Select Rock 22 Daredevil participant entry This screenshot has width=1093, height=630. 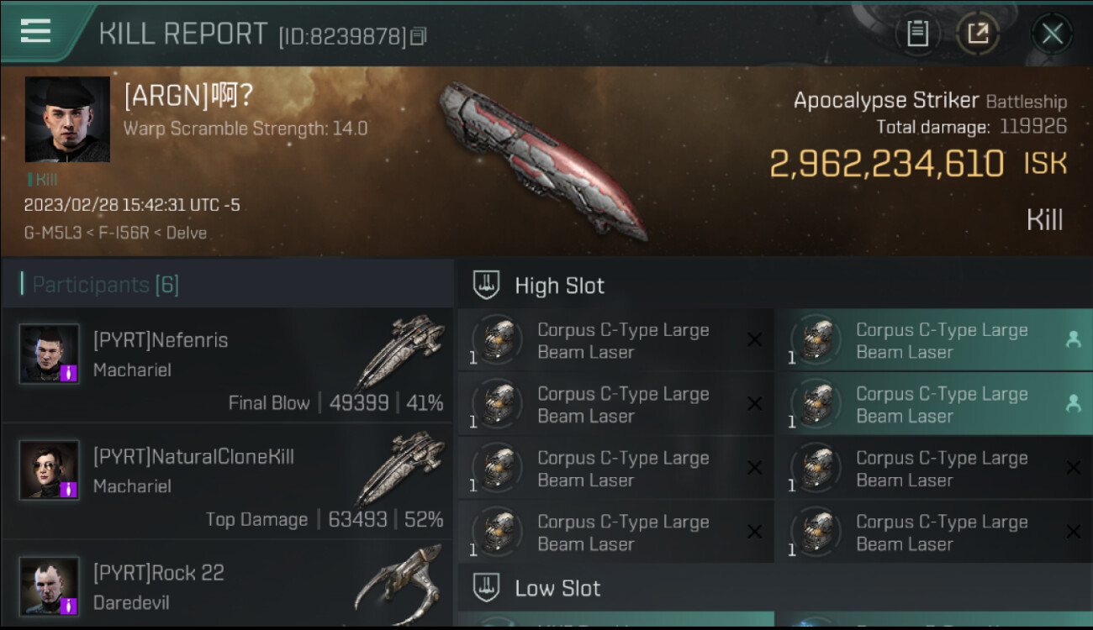pyautogui.click(x=227, y=584)
